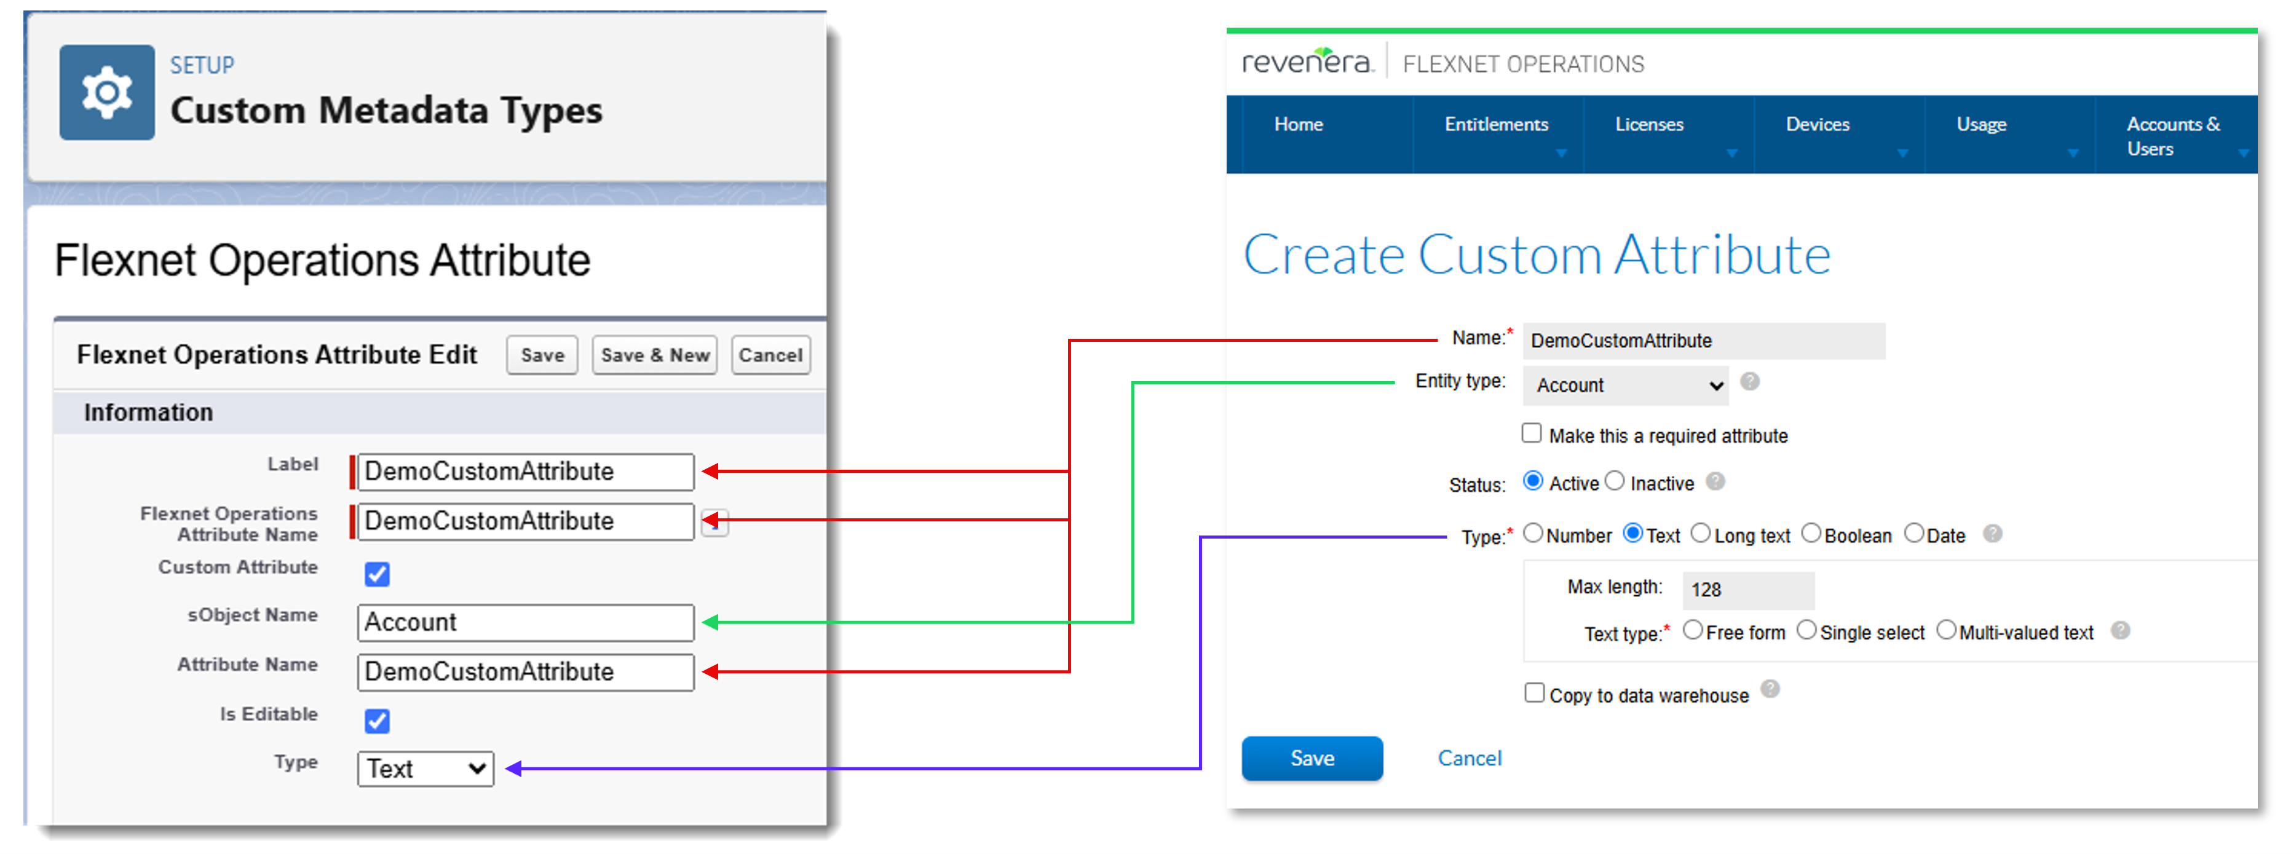Viewport: 2291px width, 854px height.
Task: Toggle the Is Editable checkbox
Action: [x=377, y=721]
